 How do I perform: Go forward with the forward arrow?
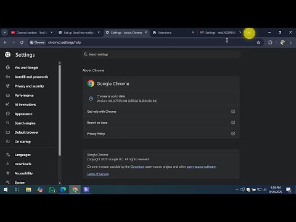pyautogui.click(x=14, y=43)
